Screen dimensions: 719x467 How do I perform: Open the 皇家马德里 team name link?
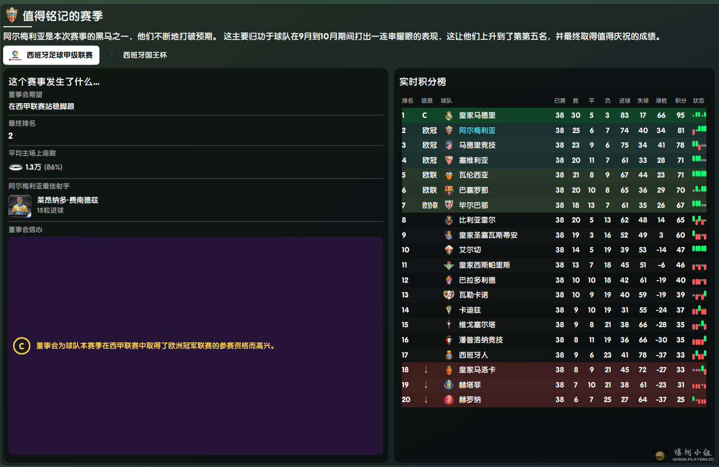(477, 115)
